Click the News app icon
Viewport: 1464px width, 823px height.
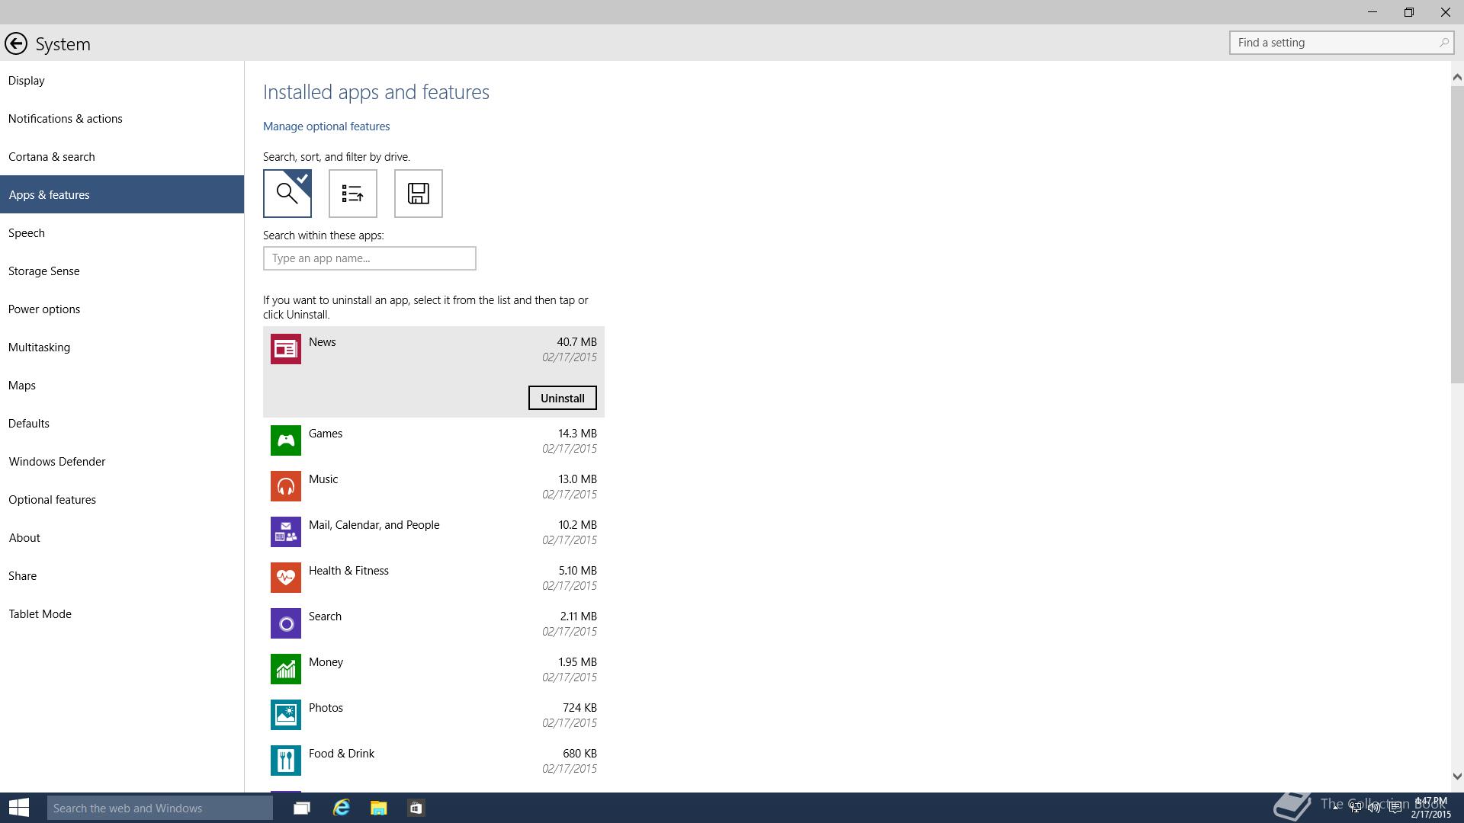coord(286,349)
